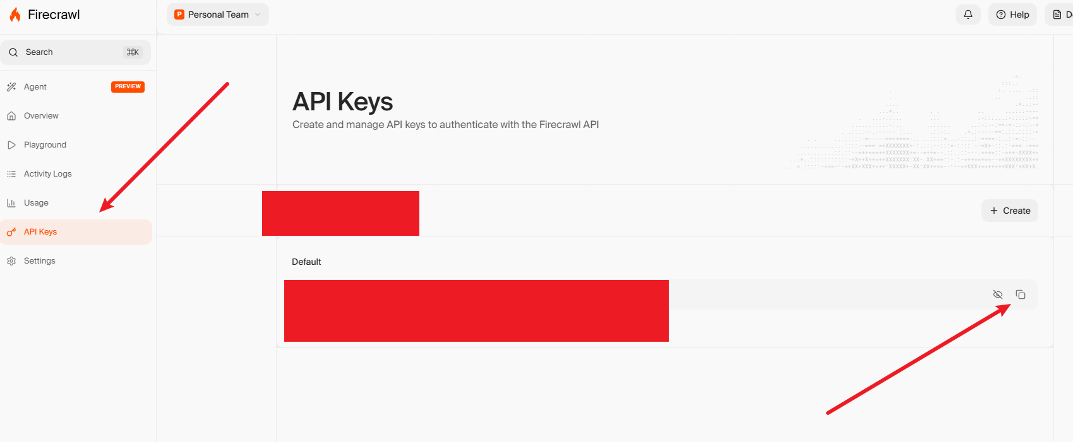This screenshot has height=442, width=1073.
Task: Go to the Usage page
Action: pos(36,203)
